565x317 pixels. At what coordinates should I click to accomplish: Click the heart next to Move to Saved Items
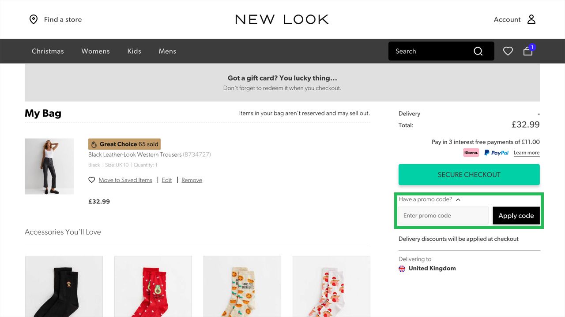pyautogui.click(x=92, y=180)
